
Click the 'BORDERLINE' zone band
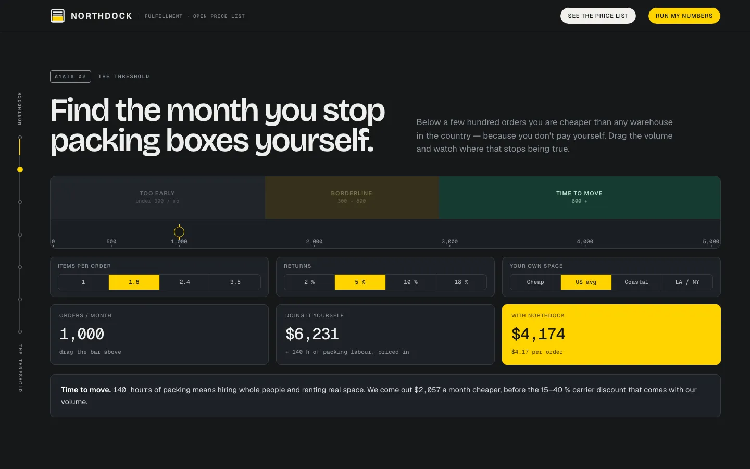click(352, 198)
